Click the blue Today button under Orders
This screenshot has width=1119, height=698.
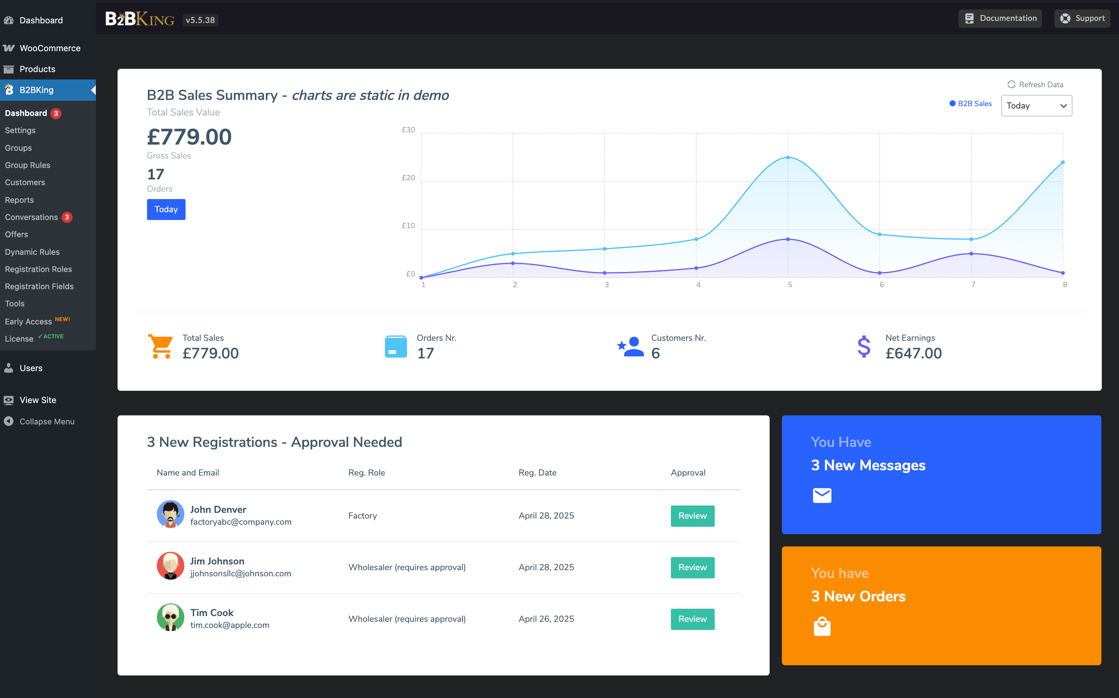[x=166, y=210]
